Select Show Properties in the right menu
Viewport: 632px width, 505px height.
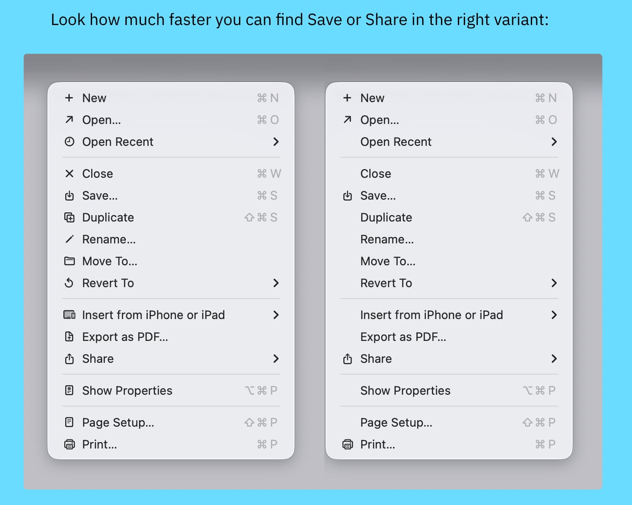405,391
